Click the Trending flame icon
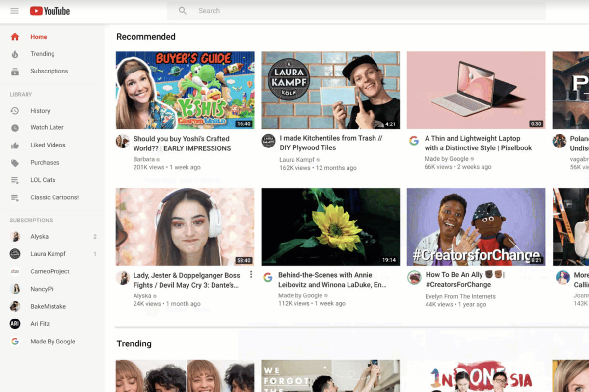 coord(15,54)
